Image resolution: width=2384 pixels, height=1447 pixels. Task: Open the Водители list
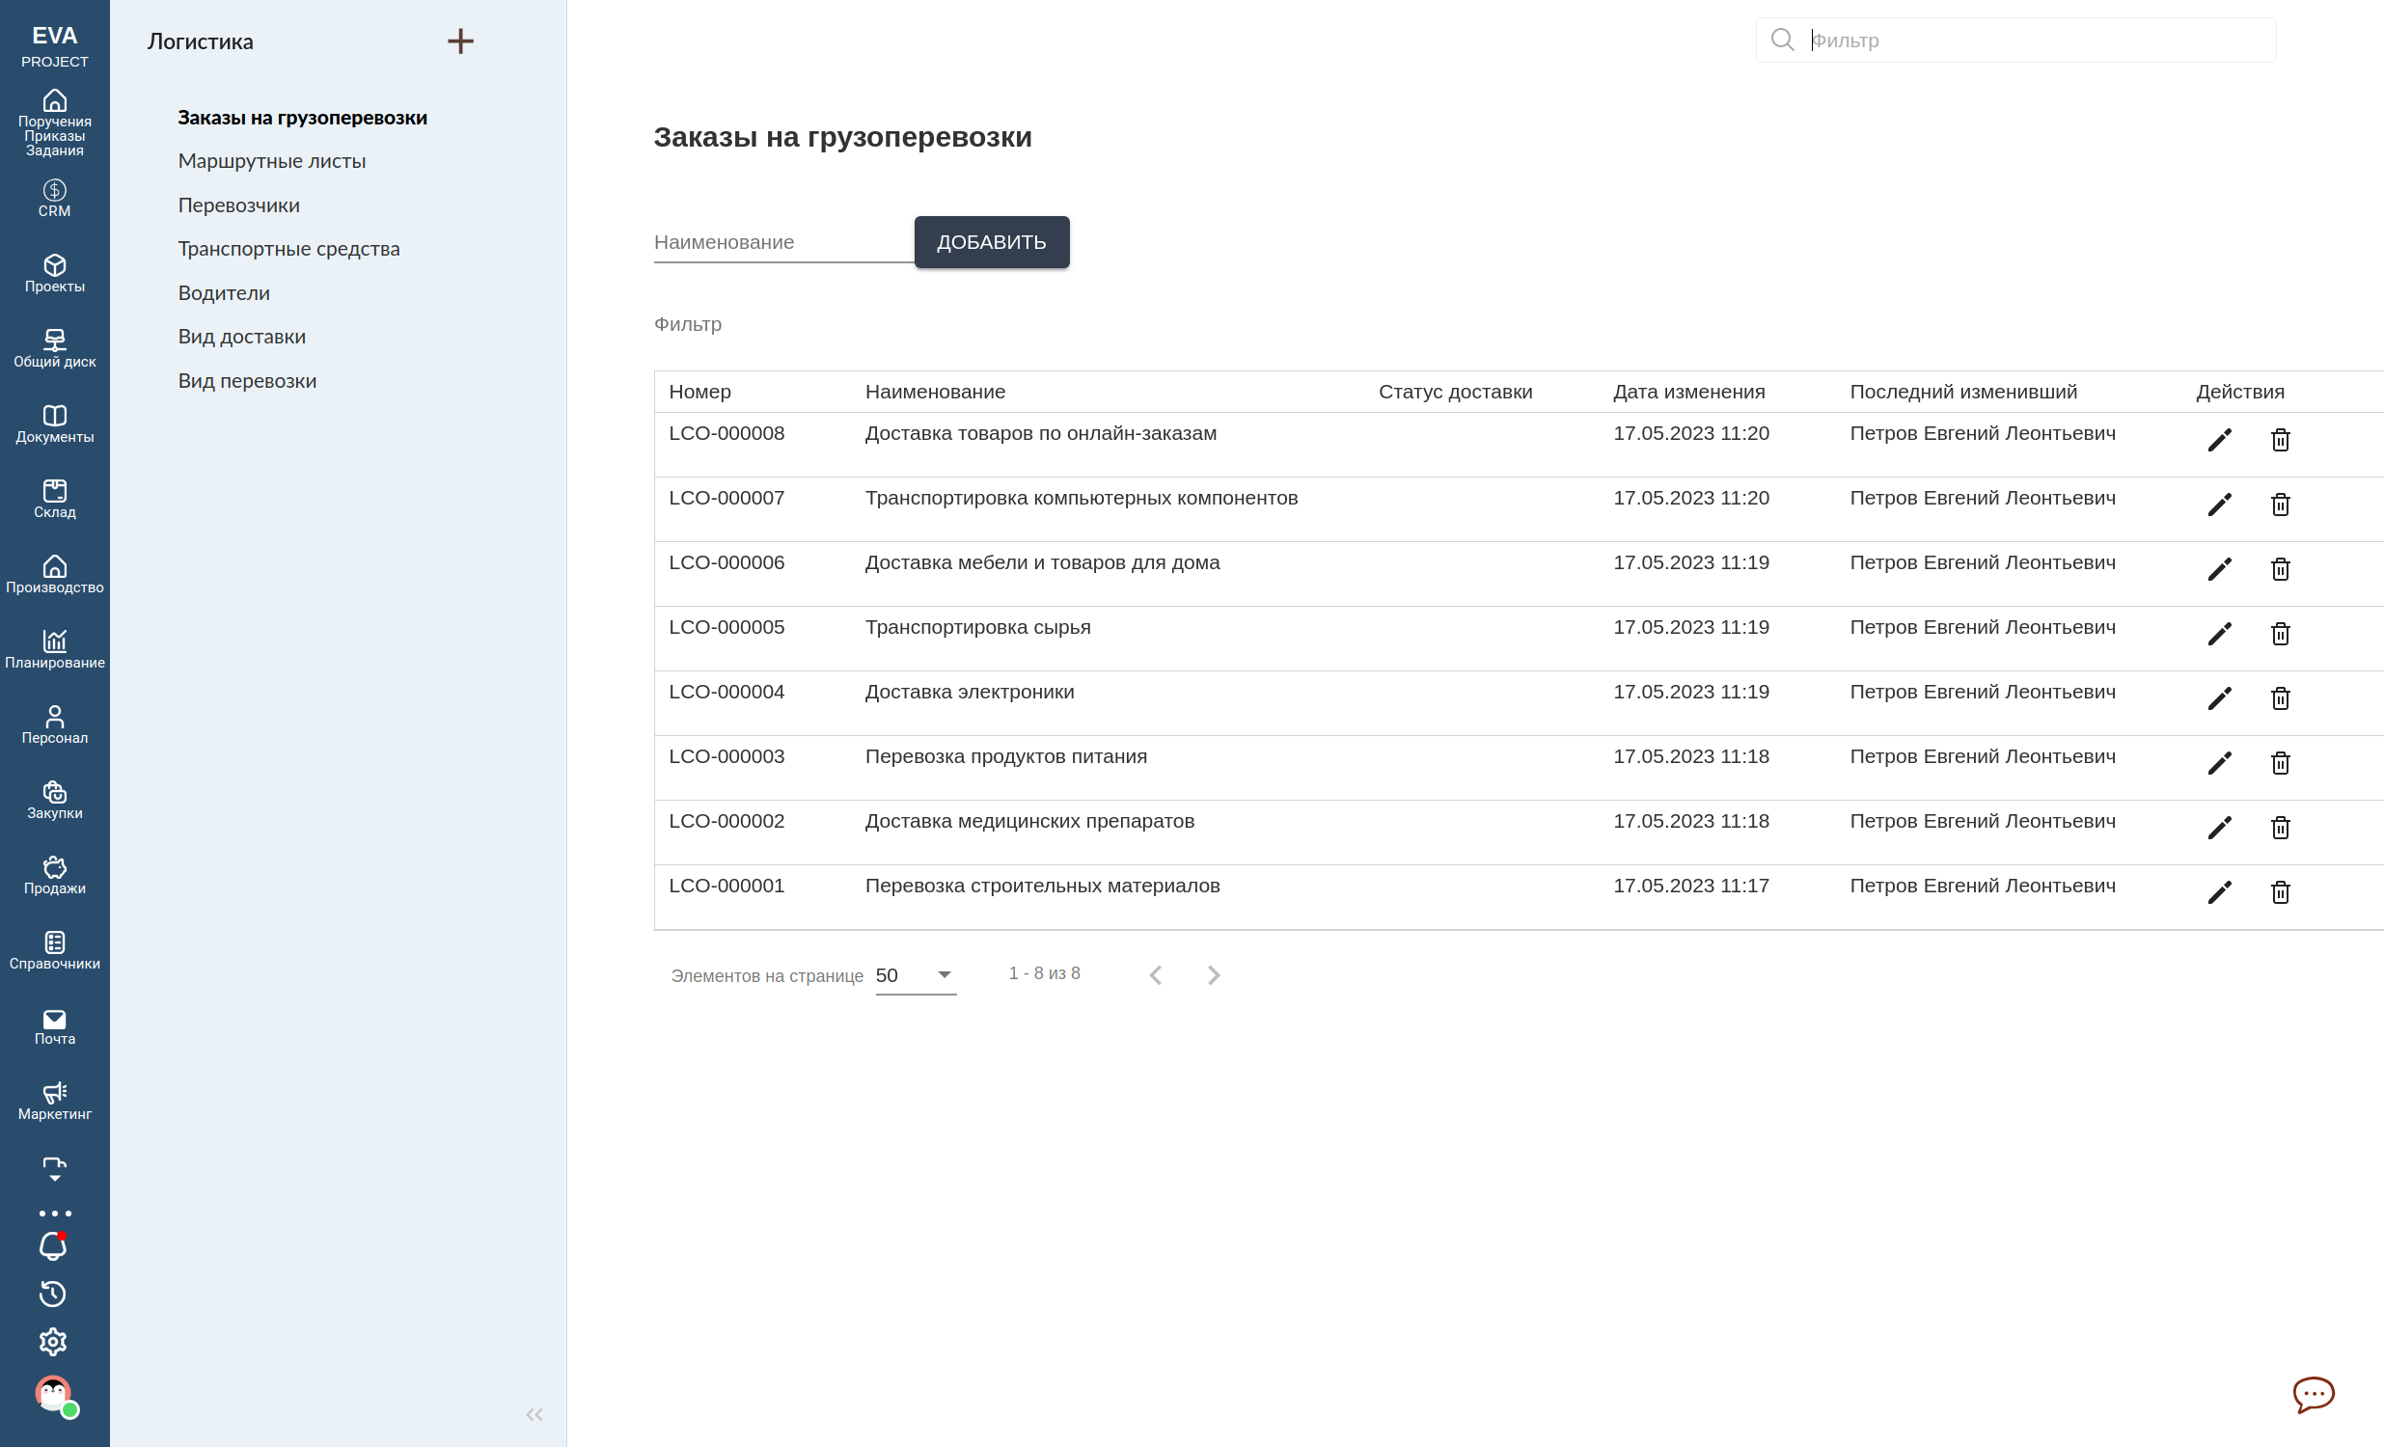[224, 292]
